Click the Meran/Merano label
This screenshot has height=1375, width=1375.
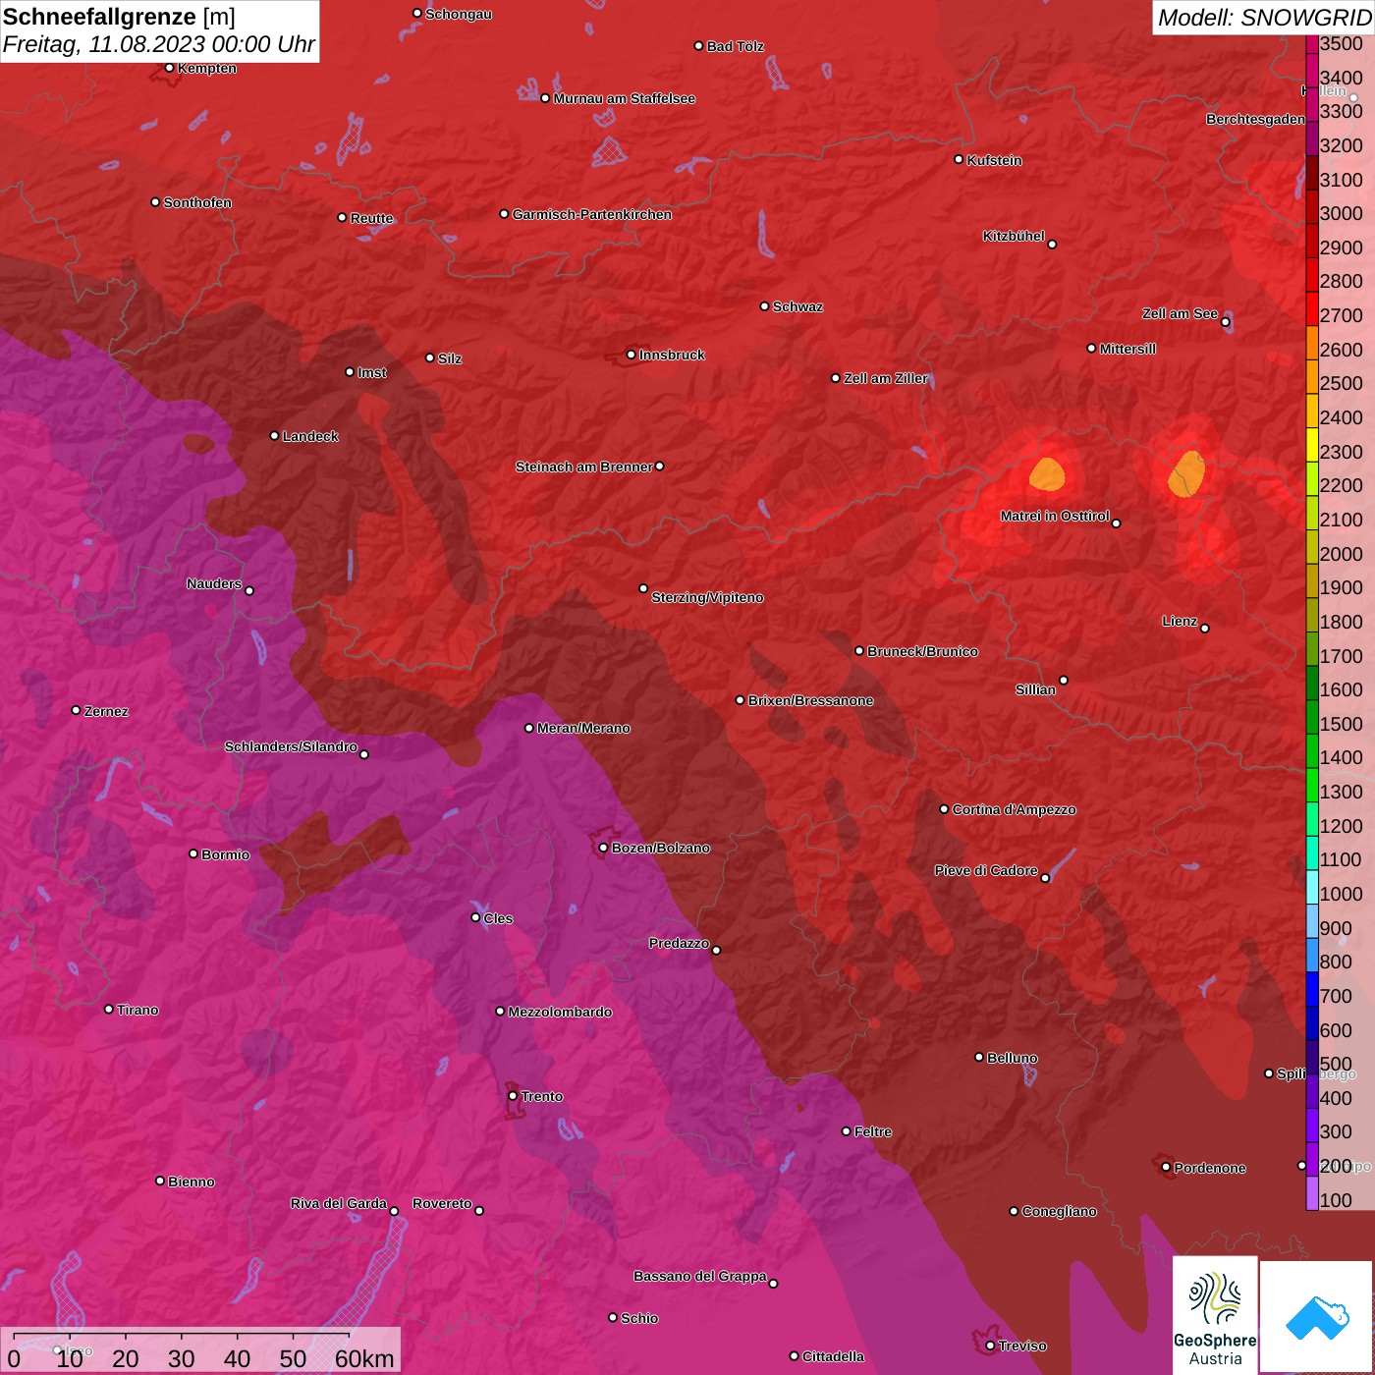(583, 728)
